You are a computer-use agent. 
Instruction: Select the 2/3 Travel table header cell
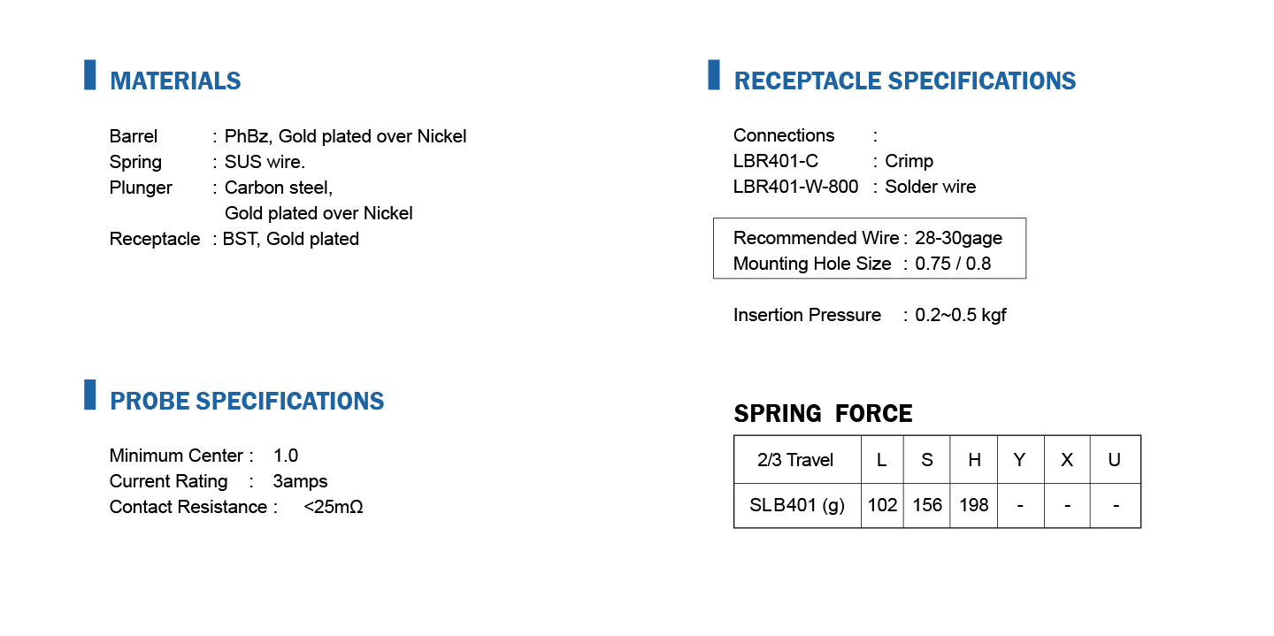[796, 460]
